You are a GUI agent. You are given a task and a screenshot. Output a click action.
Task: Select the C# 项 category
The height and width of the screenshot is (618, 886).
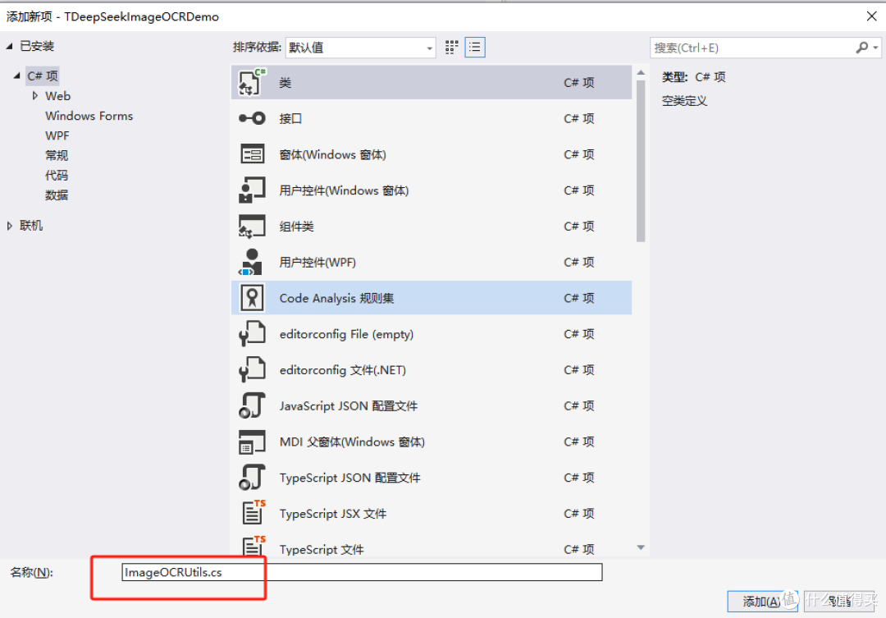click(43, 76)
